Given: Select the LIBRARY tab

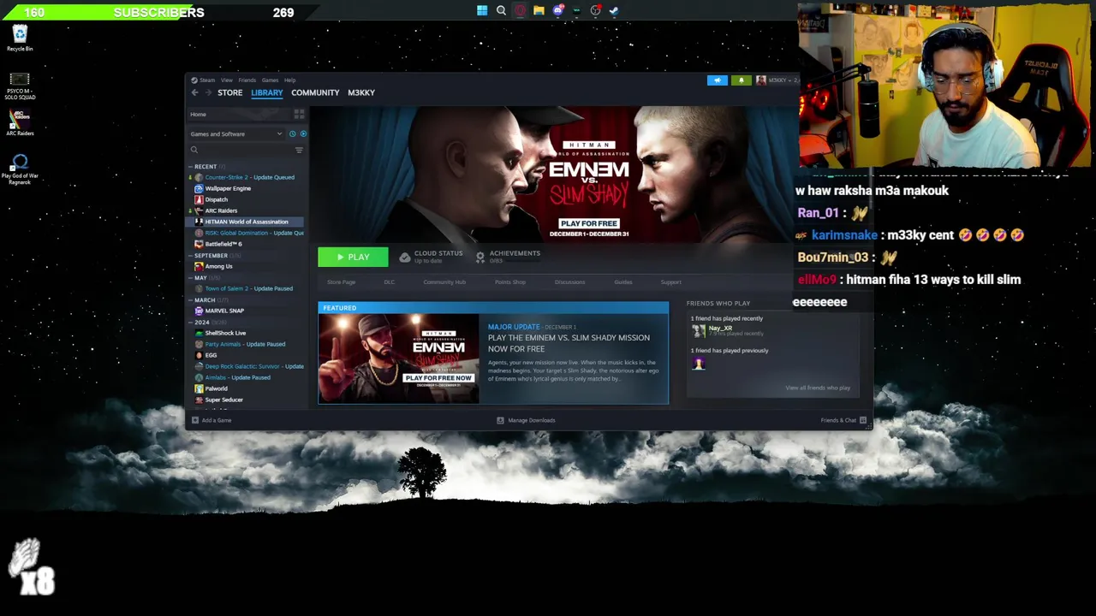Looking at the screenshot, I should (x=267, y=92).
